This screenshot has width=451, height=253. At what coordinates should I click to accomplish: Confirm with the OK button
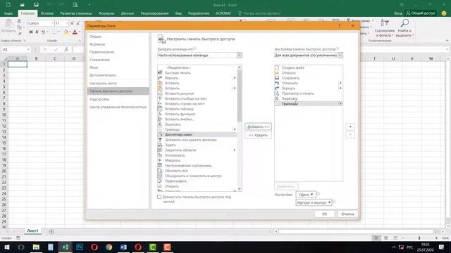(324, 214)
